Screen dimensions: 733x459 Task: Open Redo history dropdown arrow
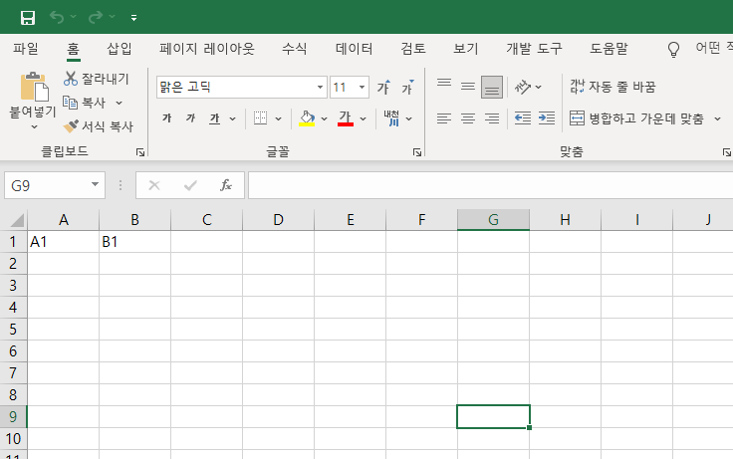(113, 17)
